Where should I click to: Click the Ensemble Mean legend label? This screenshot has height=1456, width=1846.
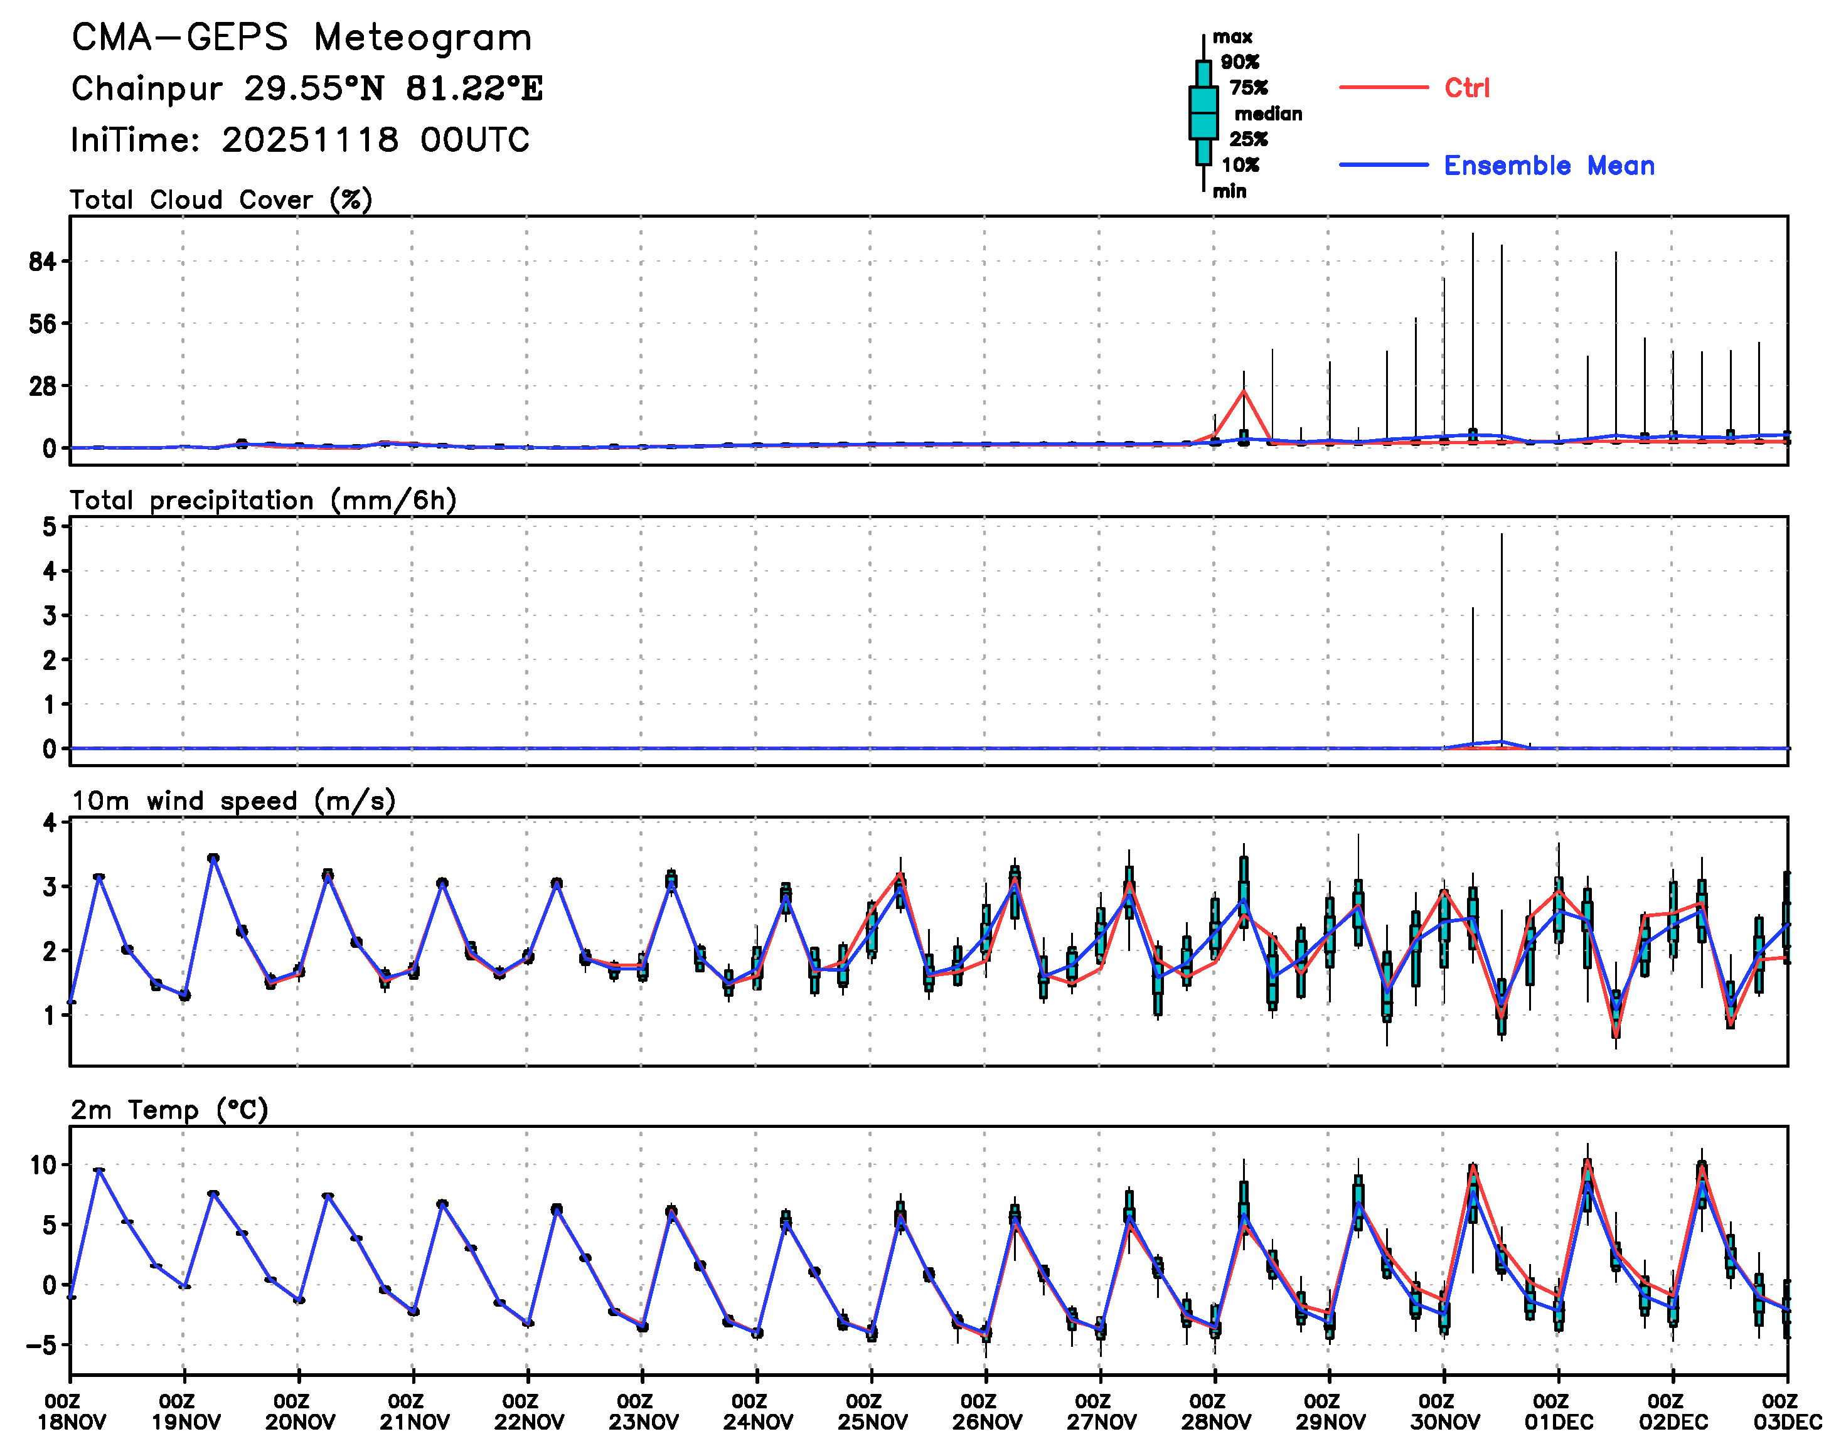[x=1549, y=166]
